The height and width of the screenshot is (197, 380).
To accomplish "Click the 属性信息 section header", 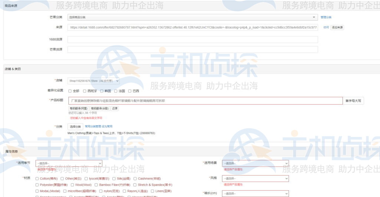I will (x=12, y=151).
